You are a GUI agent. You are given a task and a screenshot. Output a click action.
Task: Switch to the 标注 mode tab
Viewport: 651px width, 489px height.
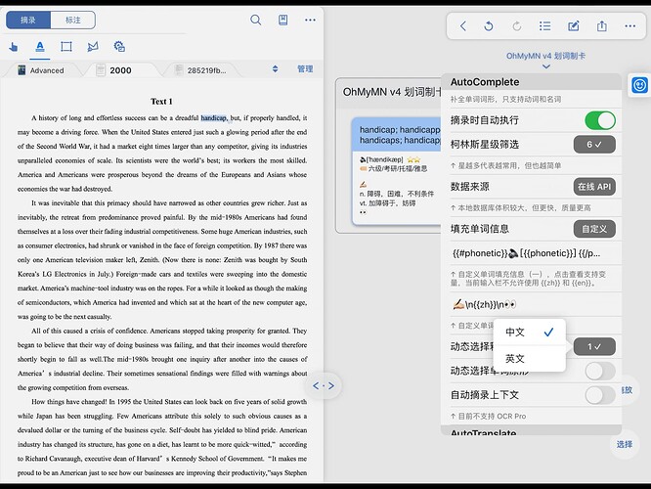[73, 20]
